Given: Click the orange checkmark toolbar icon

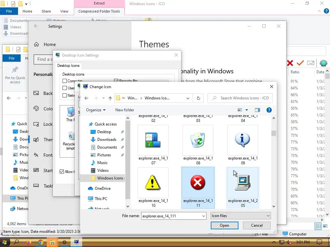Looking at the screenshot, I should click(300, 63).
